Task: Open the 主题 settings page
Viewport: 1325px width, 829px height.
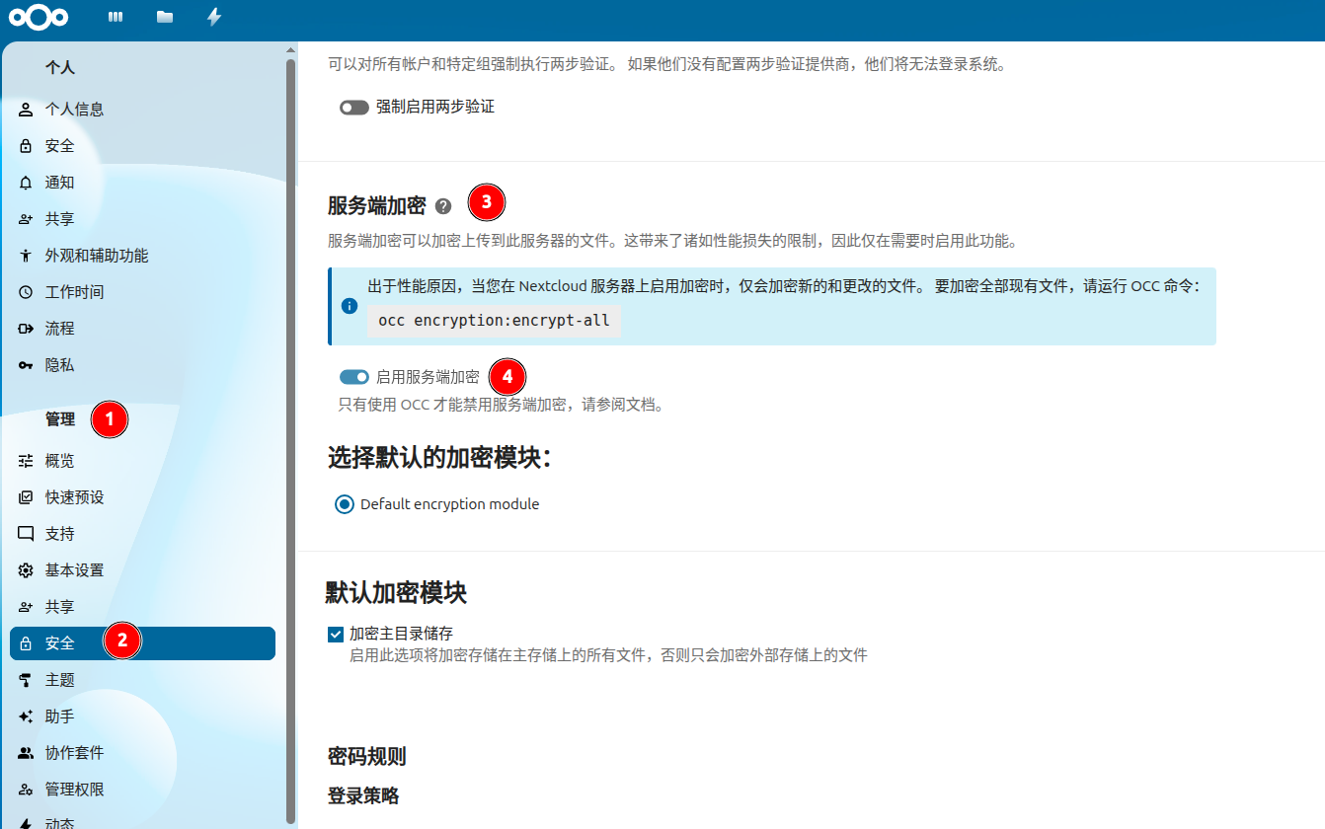Action: pos(59,680)
